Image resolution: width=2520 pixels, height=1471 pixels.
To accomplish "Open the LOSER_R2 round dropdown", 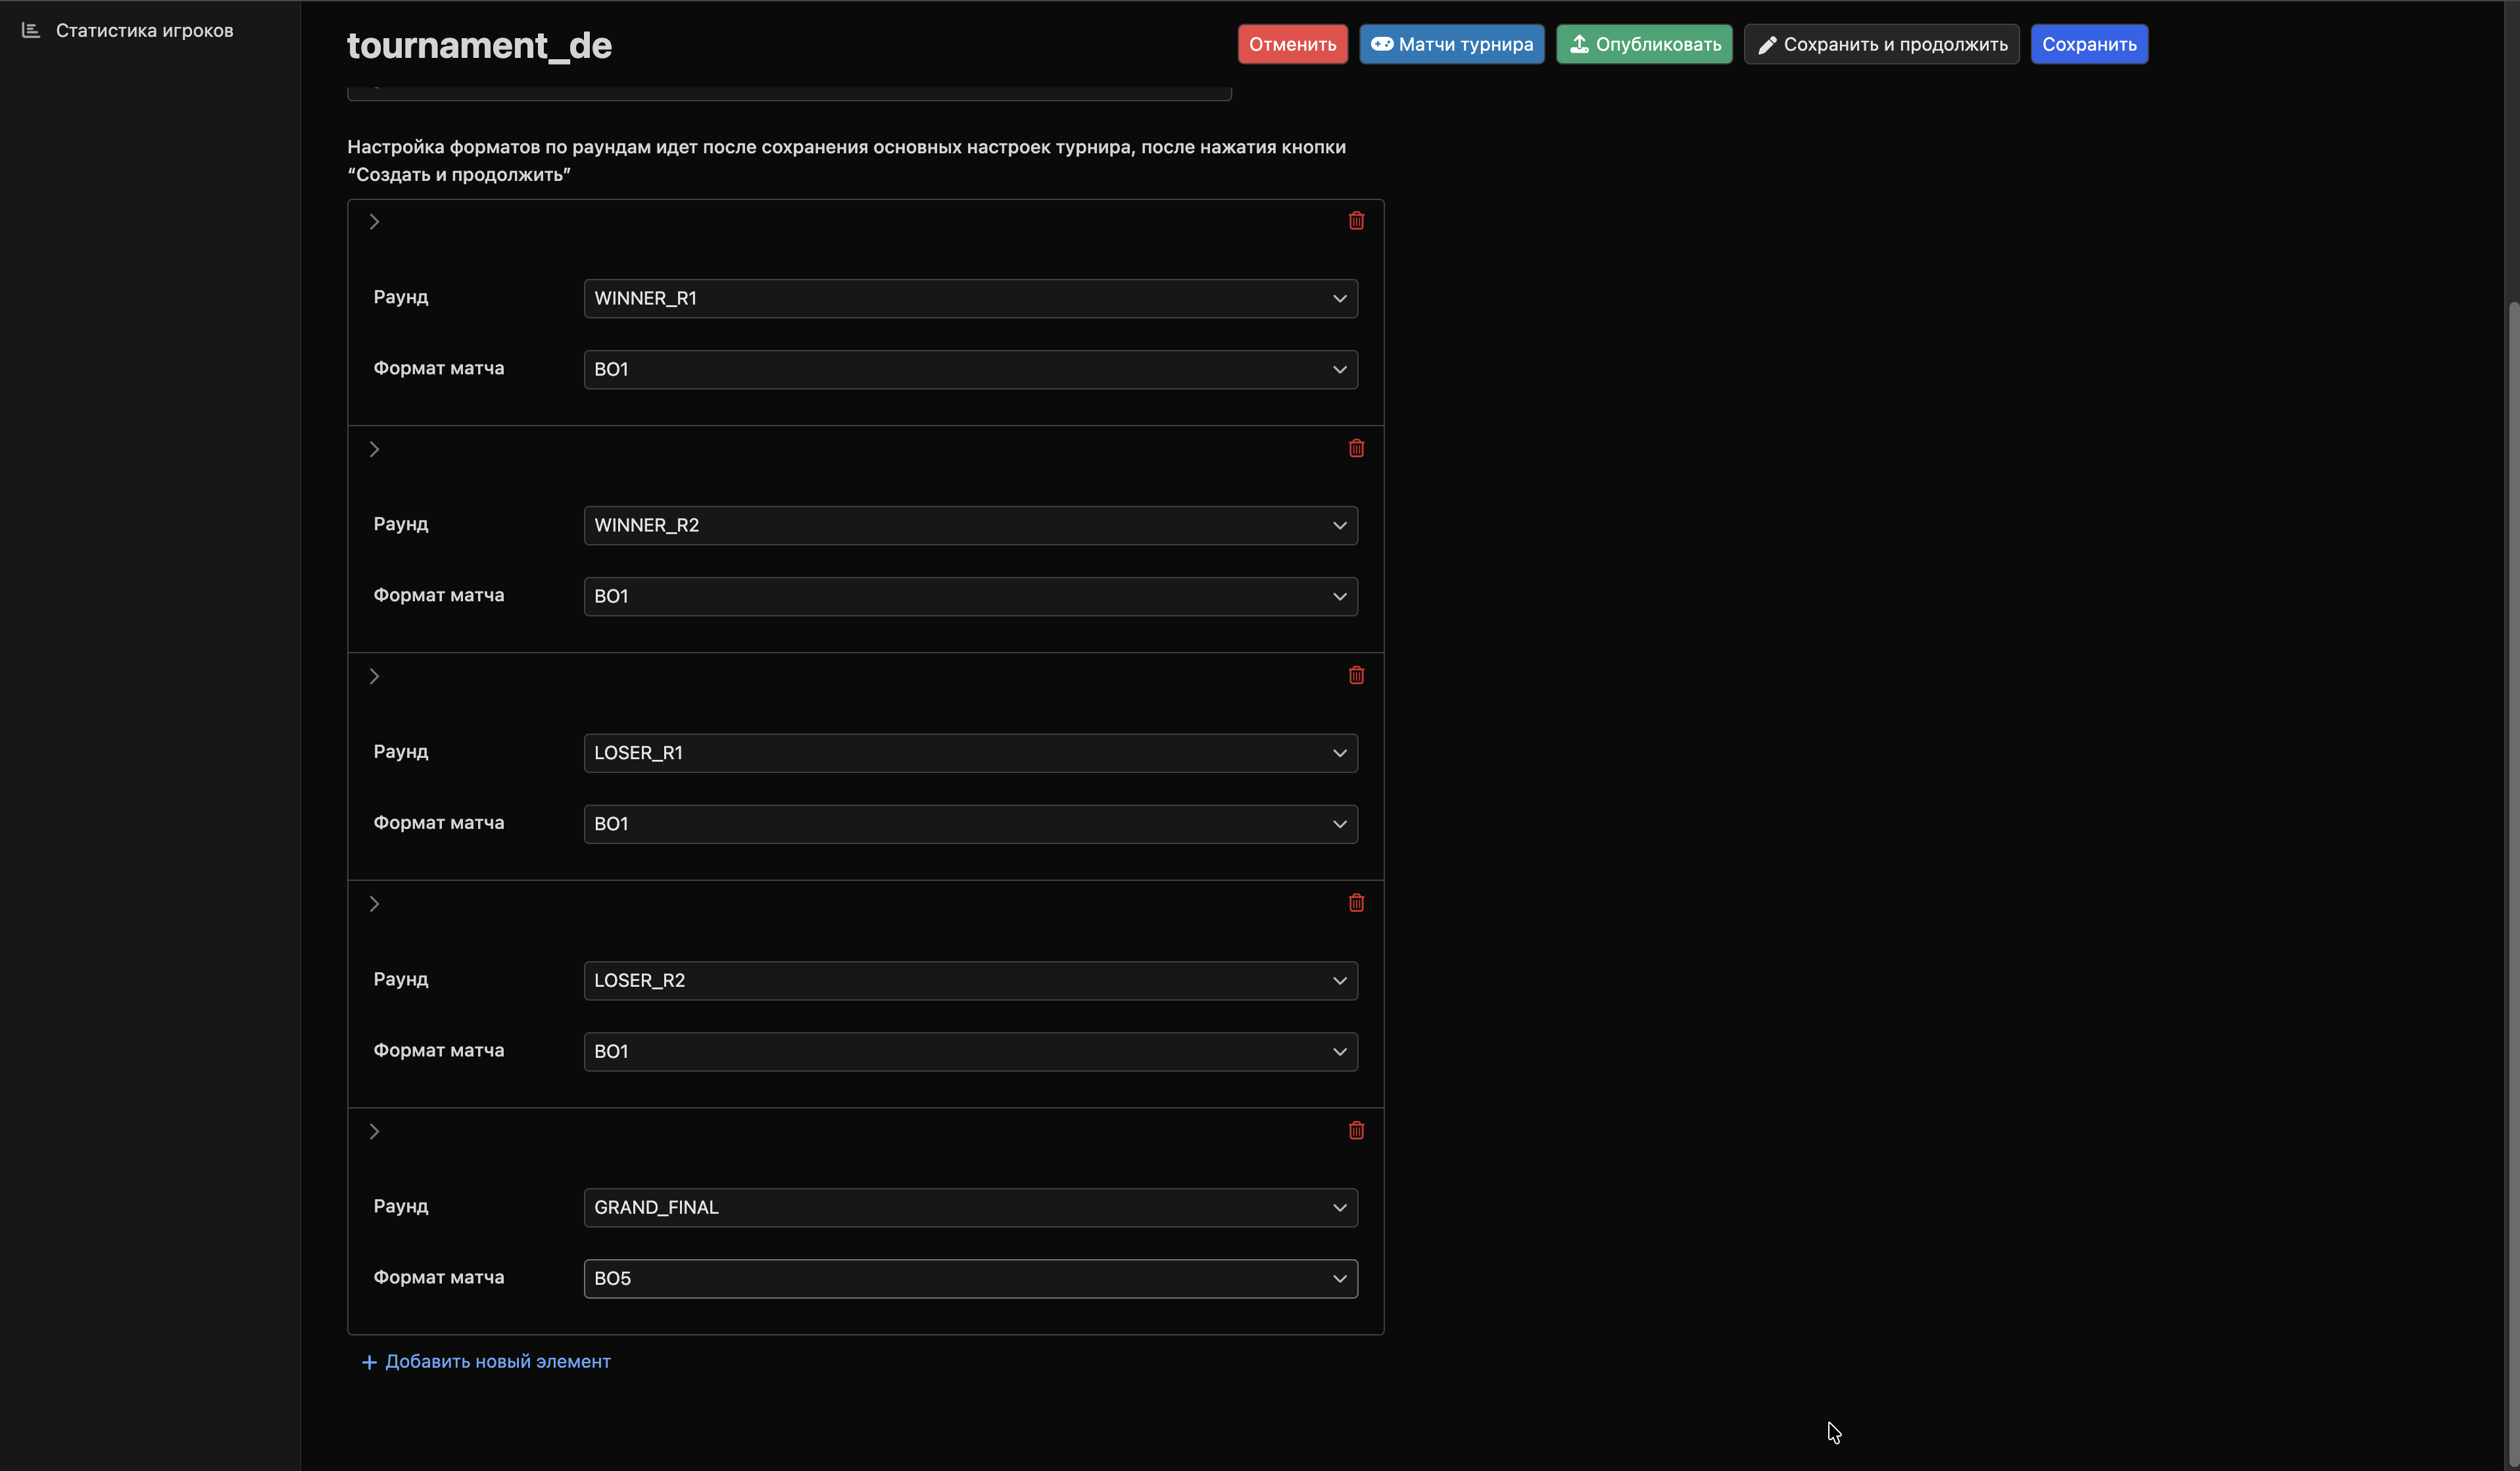I will pyautogui.click(x=970, y=981).
